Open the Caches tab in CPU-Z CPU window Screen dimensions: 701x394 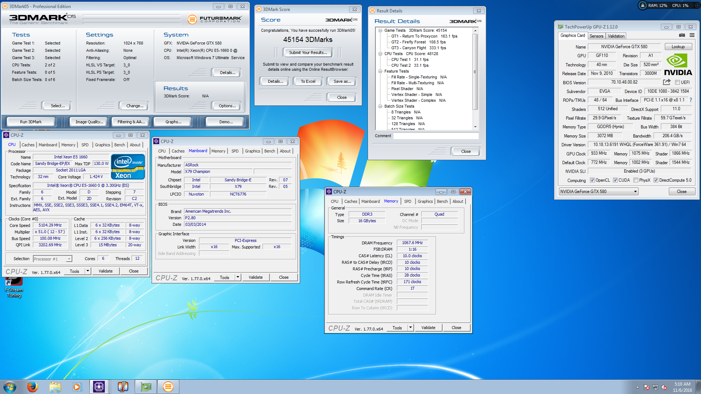(28, 145)
